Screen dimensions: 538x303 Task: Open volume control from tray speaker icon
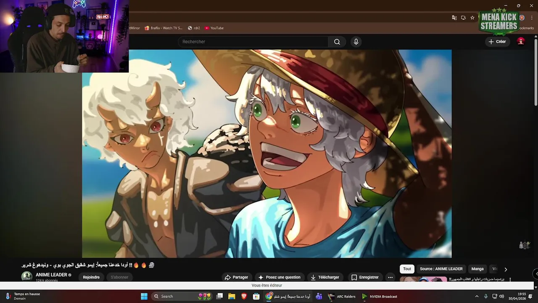[x=501, y=296]
